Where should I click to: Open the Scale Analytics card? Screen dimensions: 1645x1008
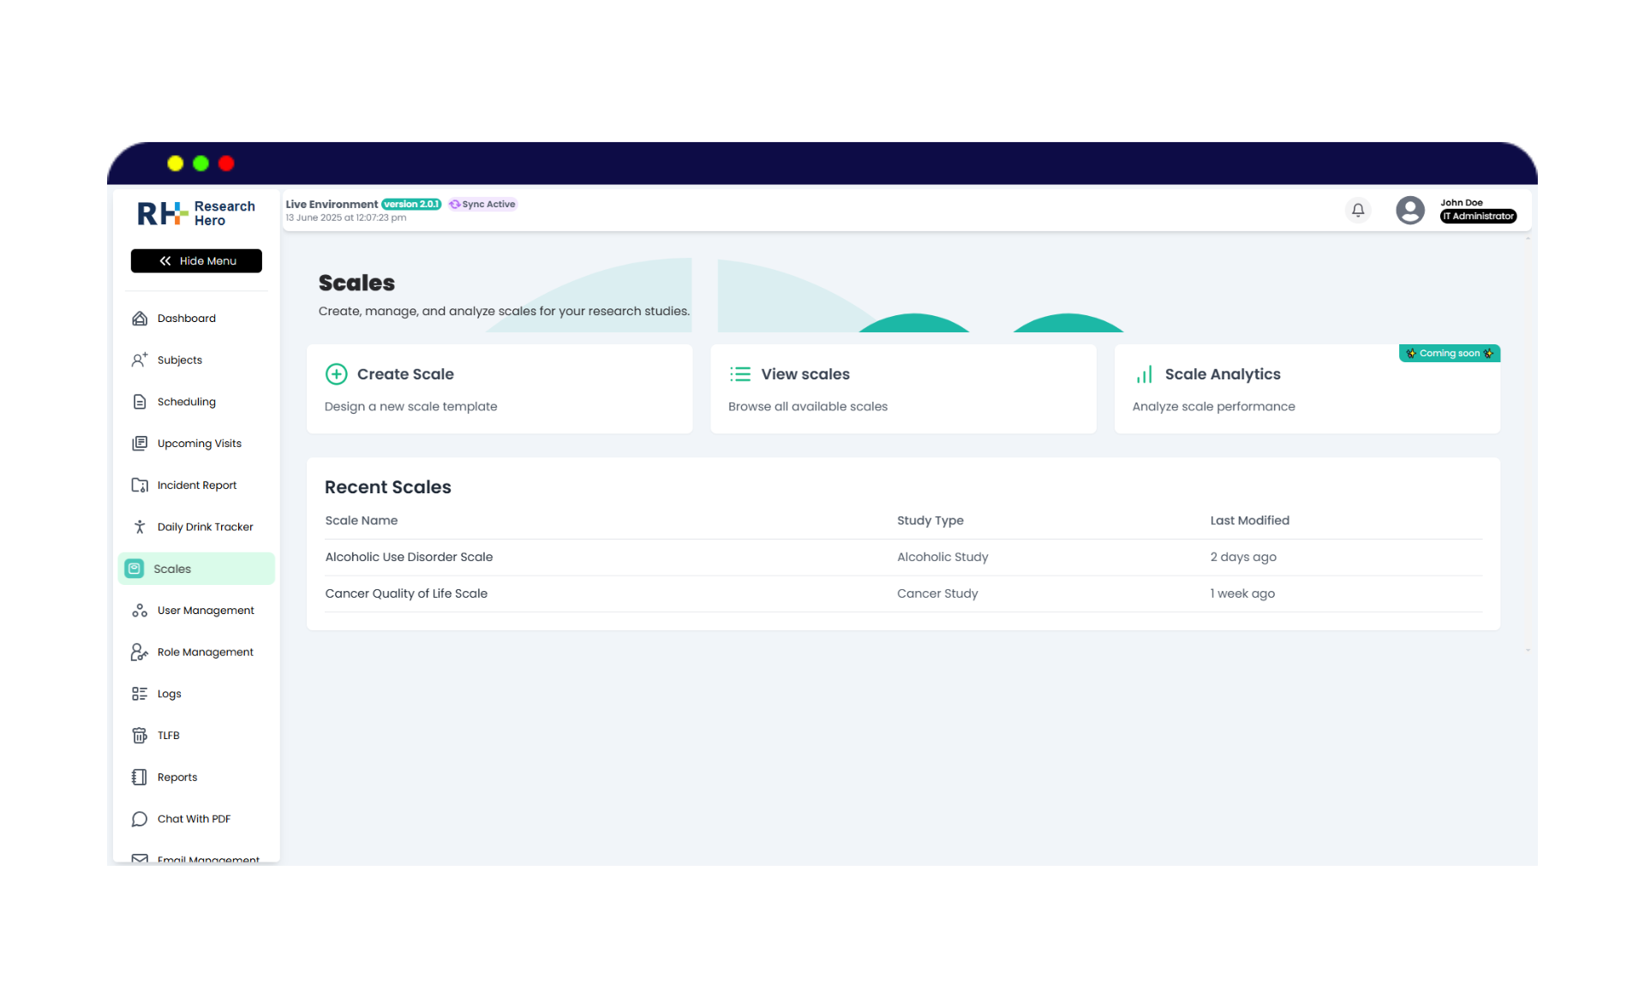tap(1307, 389)
